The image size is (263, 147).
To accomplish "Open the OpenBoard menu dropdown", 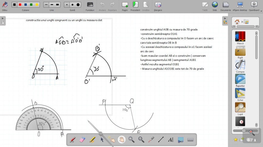I will (x=254, y=6).
